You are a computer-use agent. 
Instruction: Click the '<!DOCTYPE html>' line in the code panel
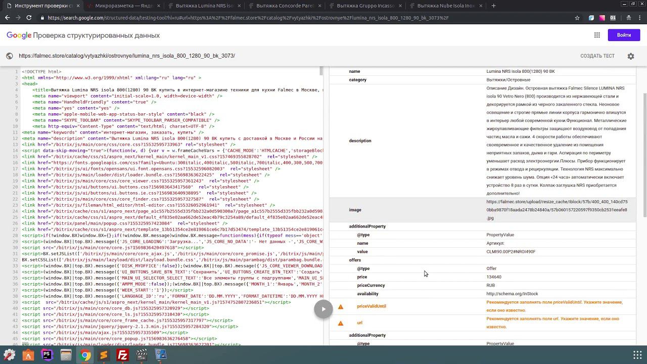[41, 72]
